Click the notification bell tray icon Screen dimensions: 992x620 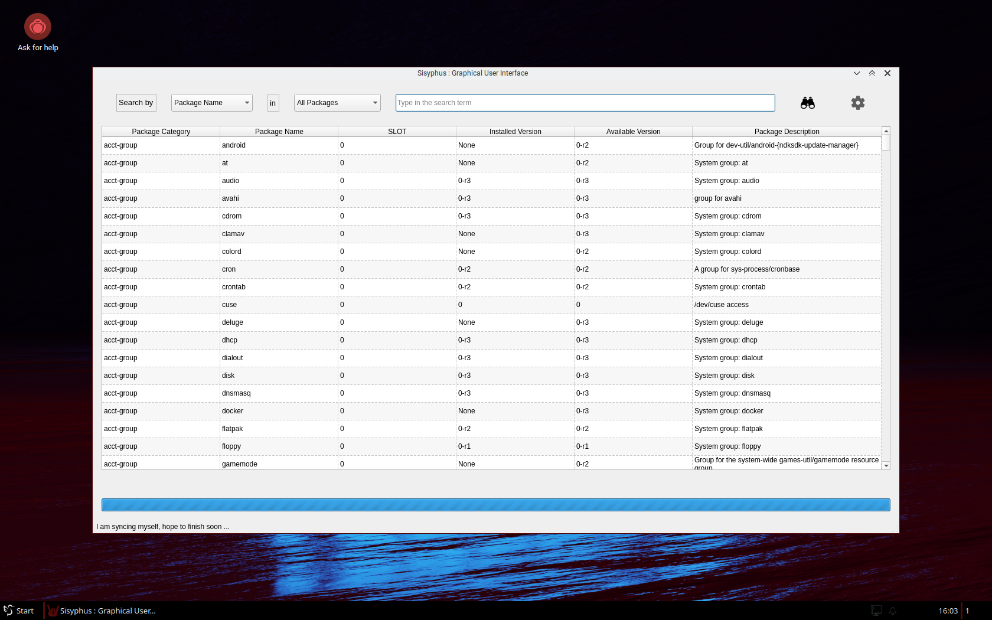coord(893,611)
